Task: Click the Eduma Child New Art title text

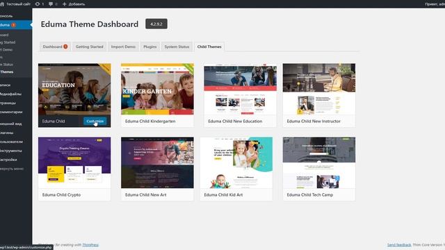Action: [x=145, y=194]
